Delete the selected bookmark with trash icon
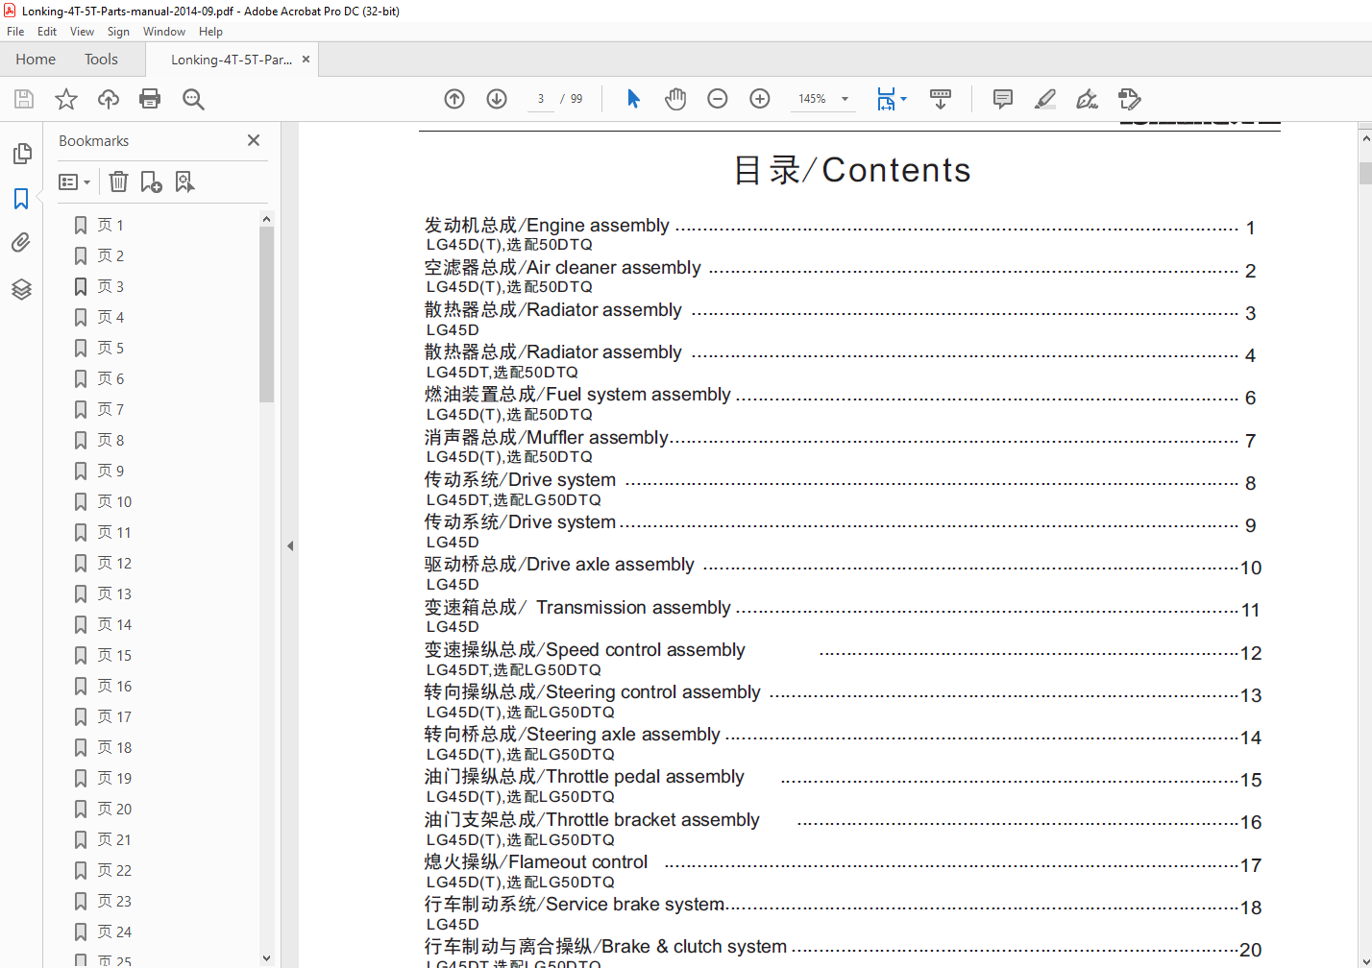1372x968 pixels. pyautogui.click(x=118, y=181)
